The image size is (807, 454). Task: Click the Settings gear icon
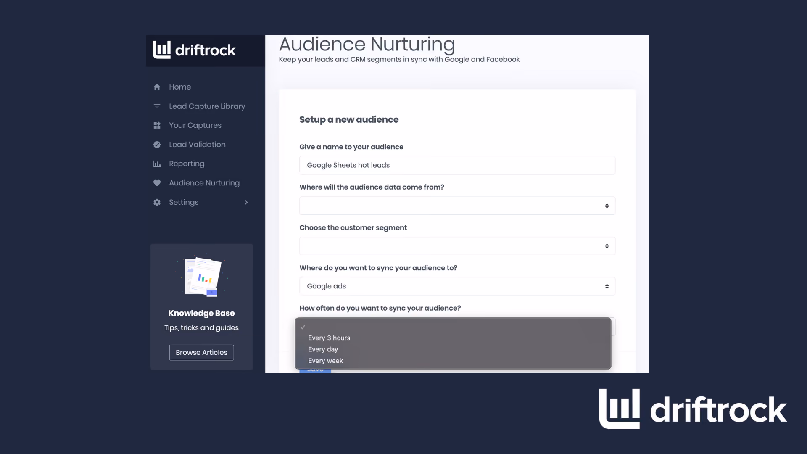point(157,202)
